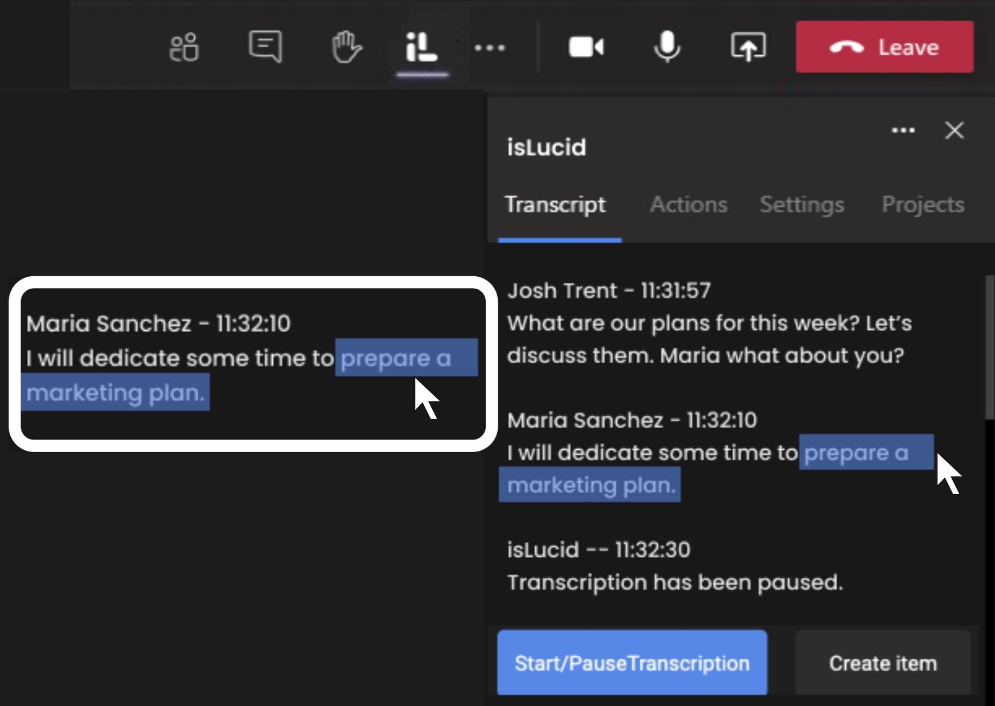Click the Create item button
Screen dimensions: 995x706
pyautogui.click(x=883, y=663)
